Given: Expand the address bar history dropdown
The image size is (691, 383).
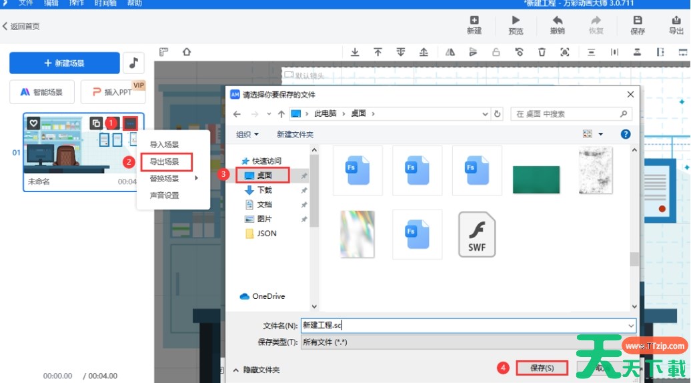Looking at the screenshot, I should pyautogui.click(x=485, y=113).
